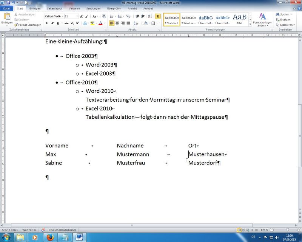Apply superscript formatting
This screenshot has height=242, width=302.
(77, 23)
